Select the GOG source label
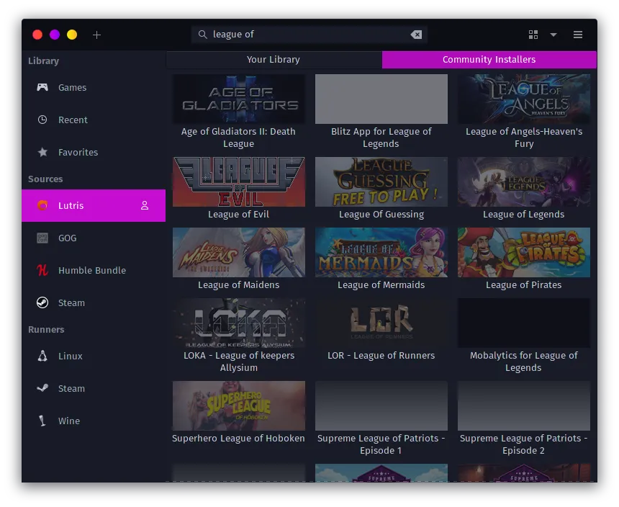This screenshot has height=507, width=619. (x=68, y=238)
